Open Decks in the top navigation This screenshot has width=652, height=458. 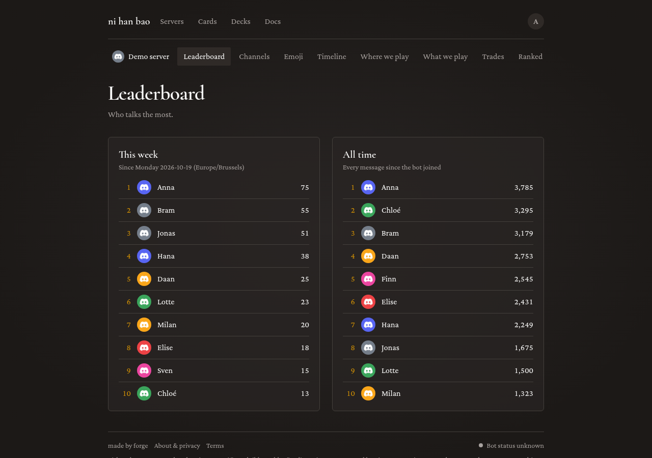coord(241,21)
